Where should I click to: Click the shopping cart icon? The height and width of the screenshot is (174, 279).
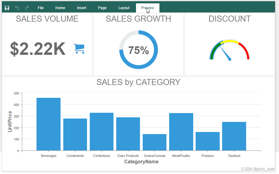(79, 49)
